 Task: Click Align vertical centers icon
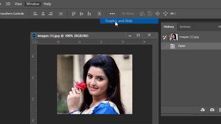[x=81, y=14]
